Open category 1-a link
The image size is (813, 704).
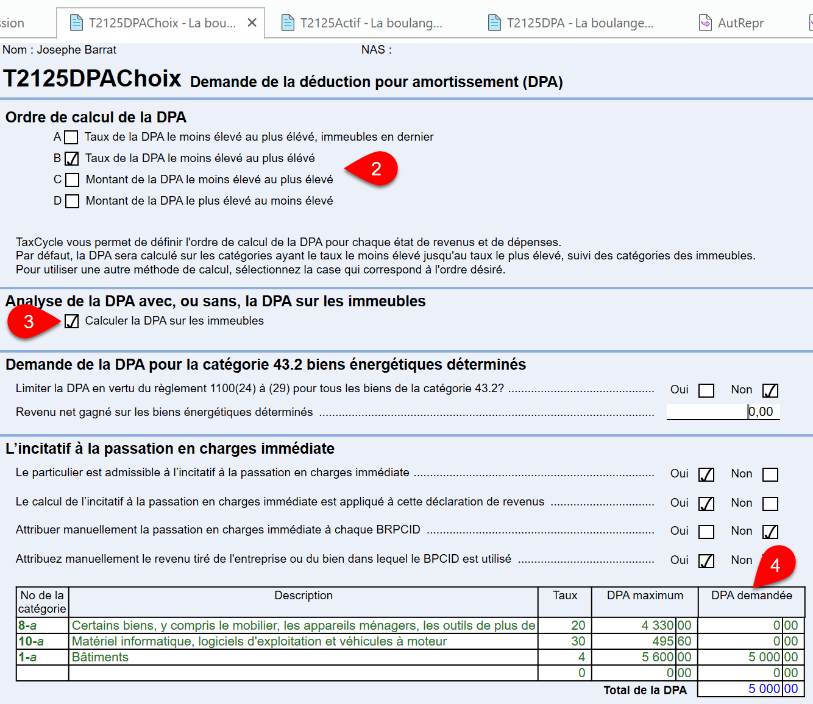pos(27,657)
